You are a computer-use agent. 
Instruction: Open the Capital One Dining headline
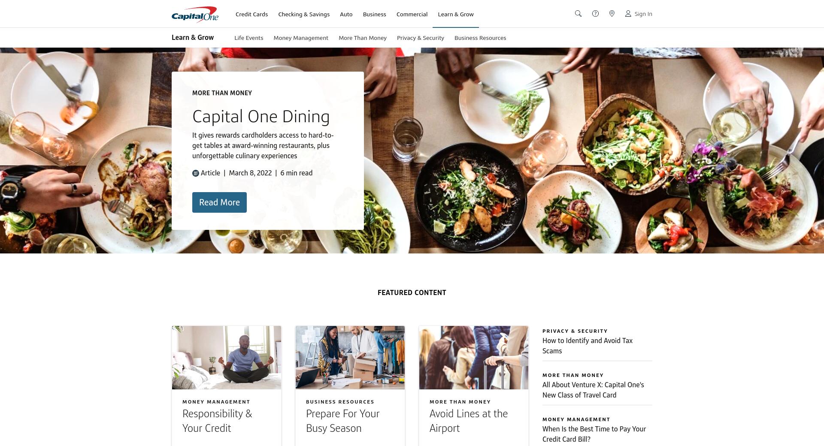(261, 116)
